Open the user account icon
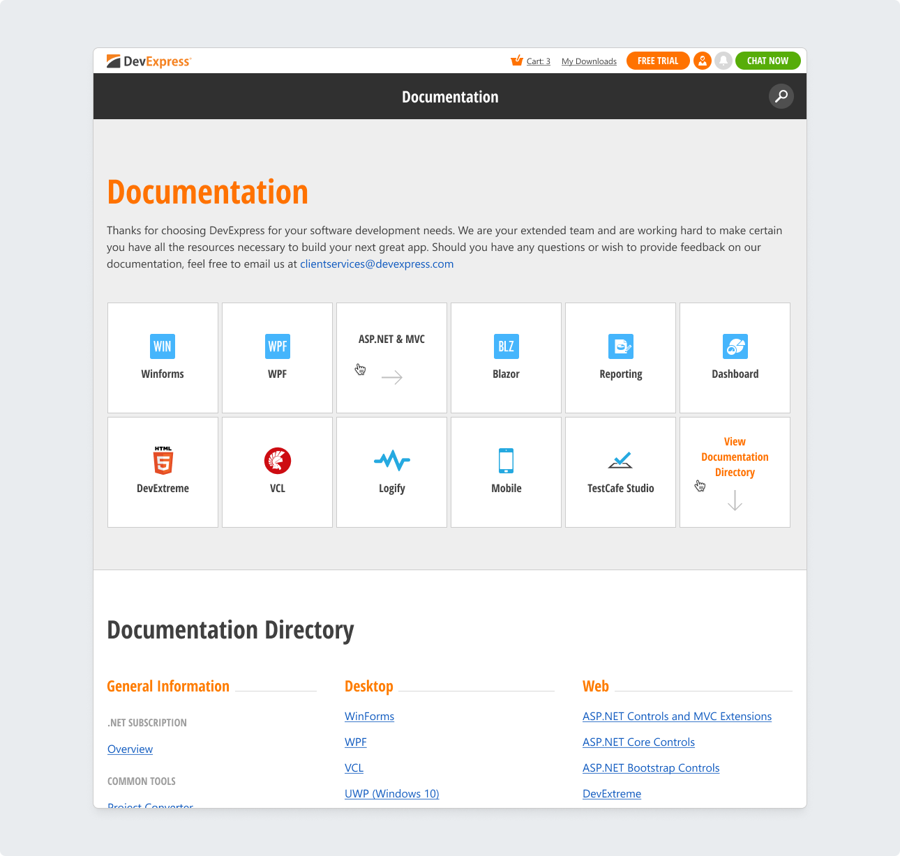 pos(703,61)
